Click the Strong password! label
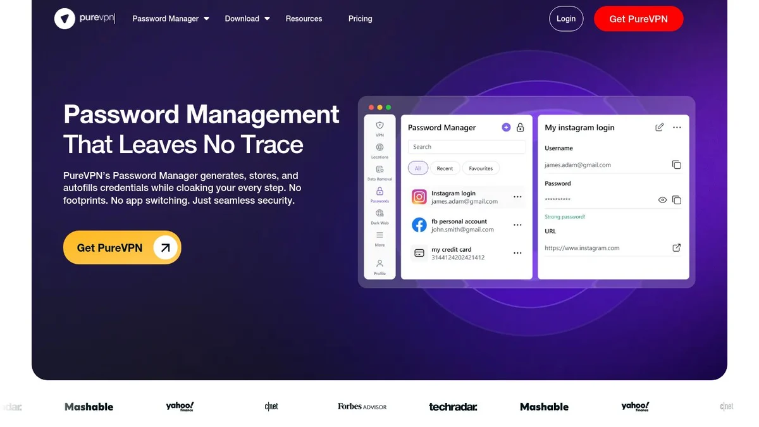Image resolution: width=759 pixels, height=427 pixels. point(565,216)
